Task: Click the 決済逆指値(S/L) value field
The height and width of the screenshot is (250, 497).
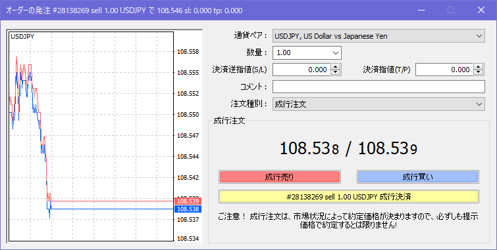Action: (x=301, y=70)
